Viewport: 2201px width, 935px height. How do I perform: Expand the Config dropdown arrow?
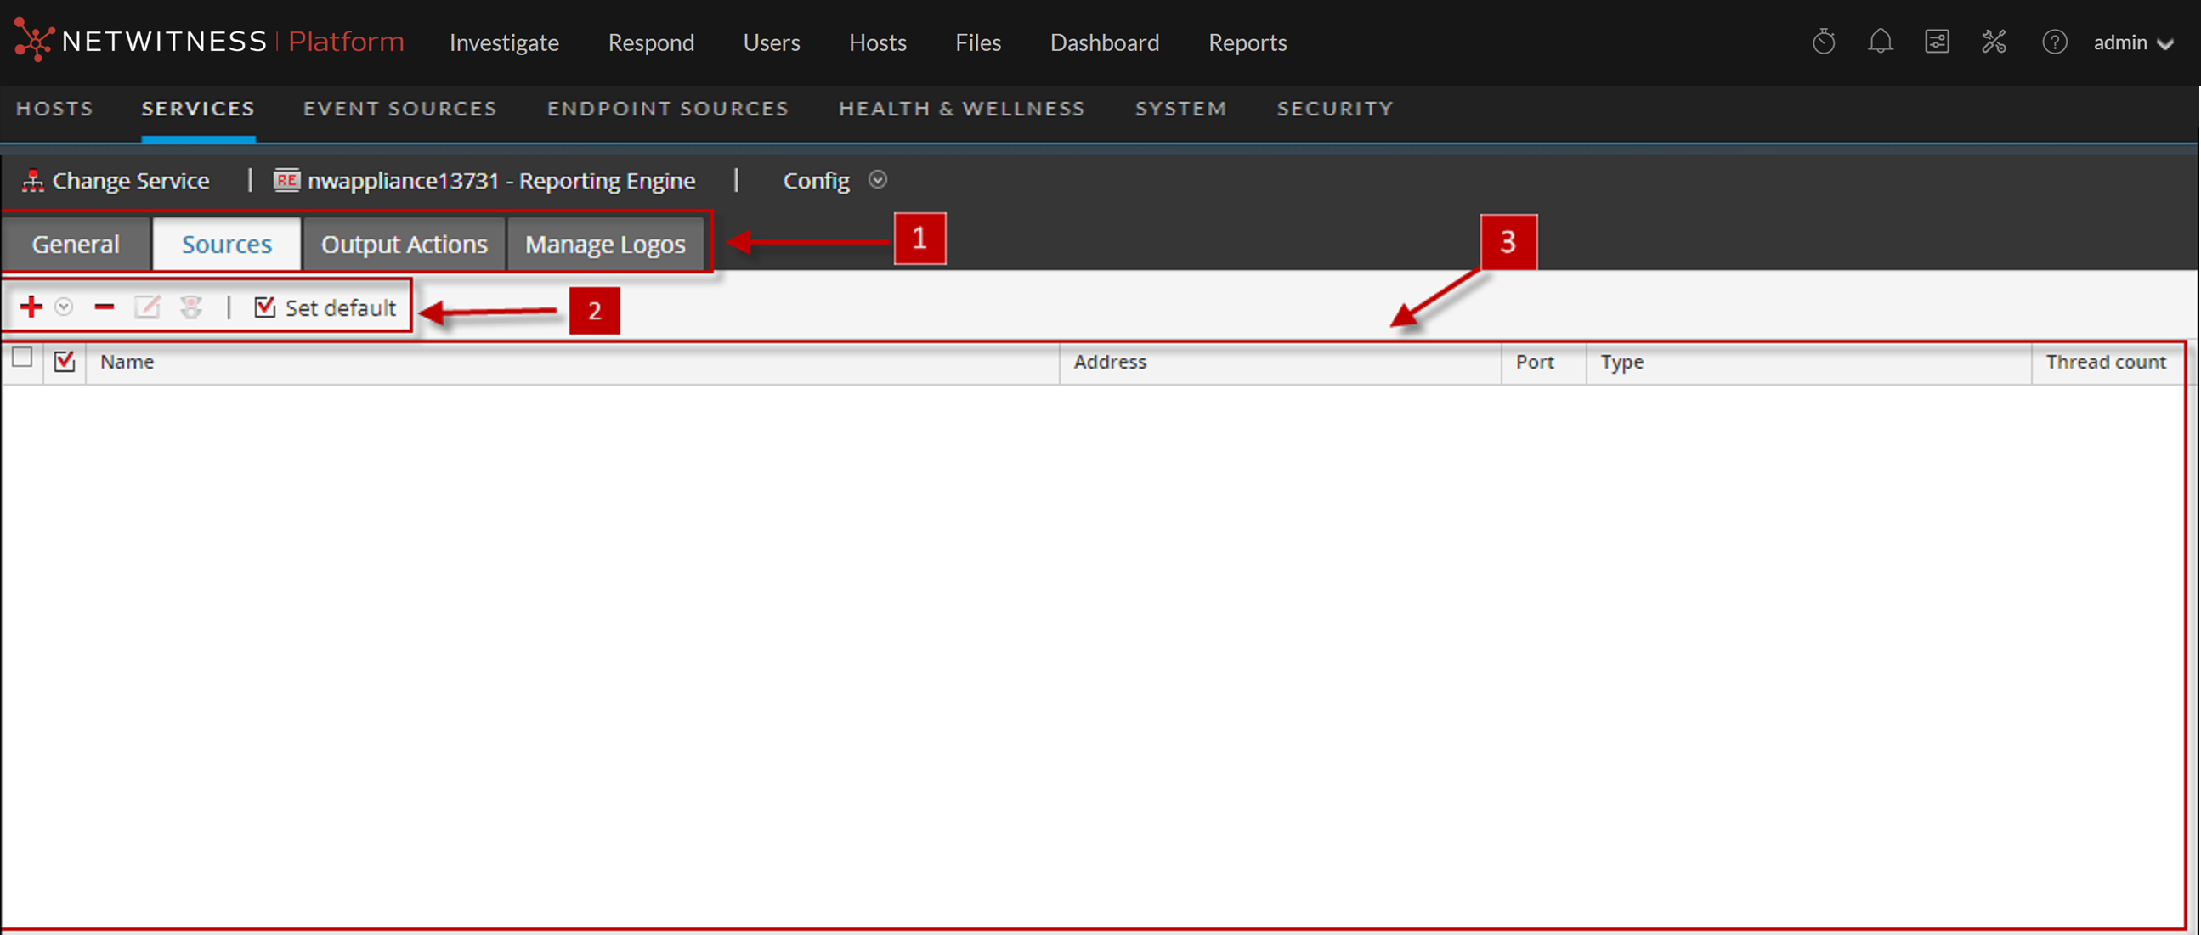click(878, 180)
